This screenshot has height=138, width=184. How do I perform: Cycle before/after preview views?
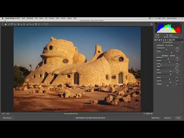[145, 113]
